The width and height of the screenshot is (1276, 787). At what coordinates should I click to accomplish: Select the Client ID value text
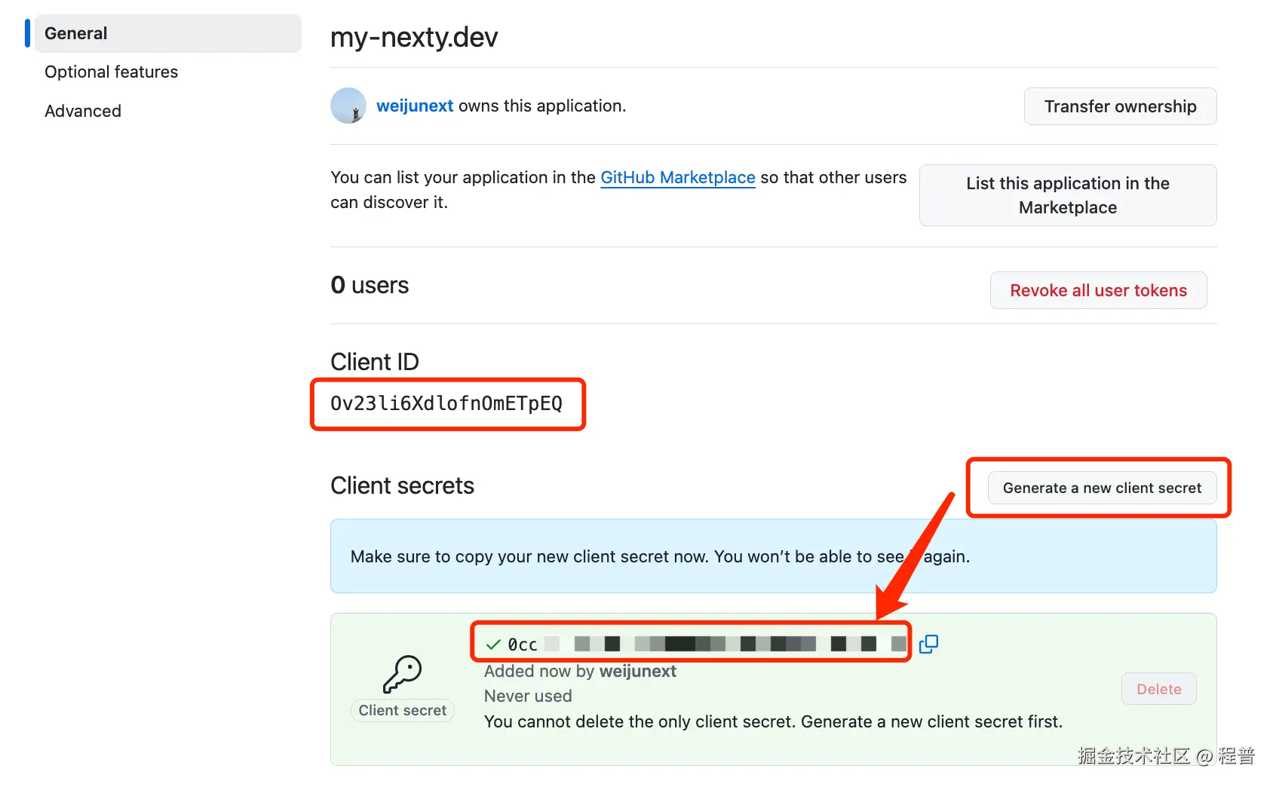446,403
